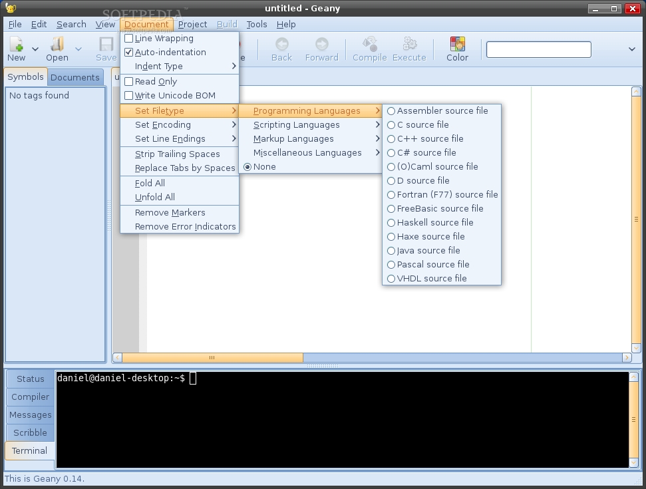Select Haxe source file filetype
Viewport: 646px width, 489px height.
point(442,237)
